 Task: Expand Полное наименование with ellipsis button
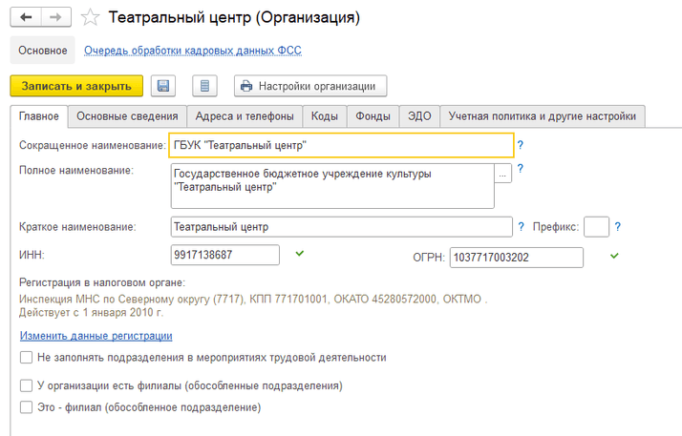point(503,174)
